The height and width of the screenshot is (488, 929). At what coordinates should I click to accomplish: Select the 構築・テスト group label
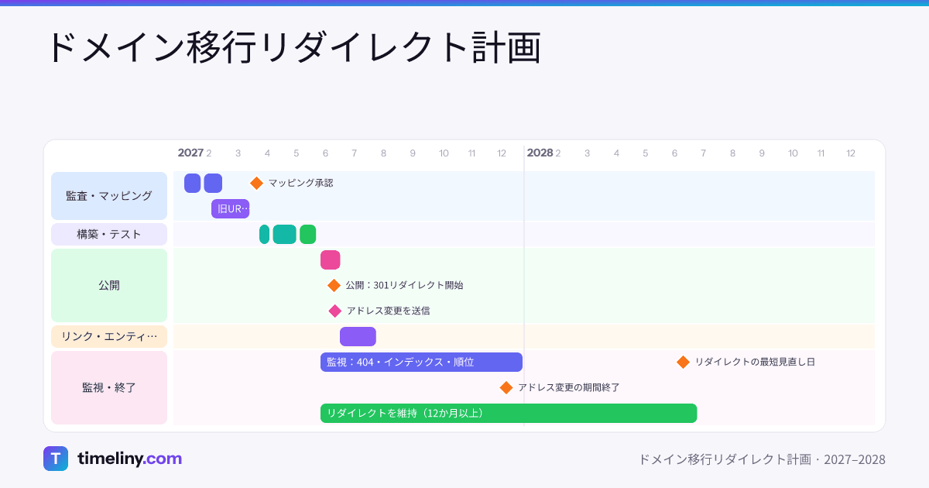tap(109, 234)
